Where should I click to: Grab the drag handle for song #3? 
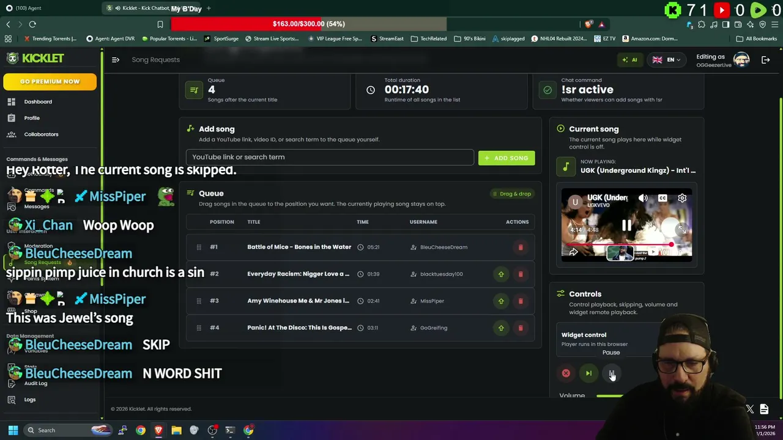click(x=199, y=301)
